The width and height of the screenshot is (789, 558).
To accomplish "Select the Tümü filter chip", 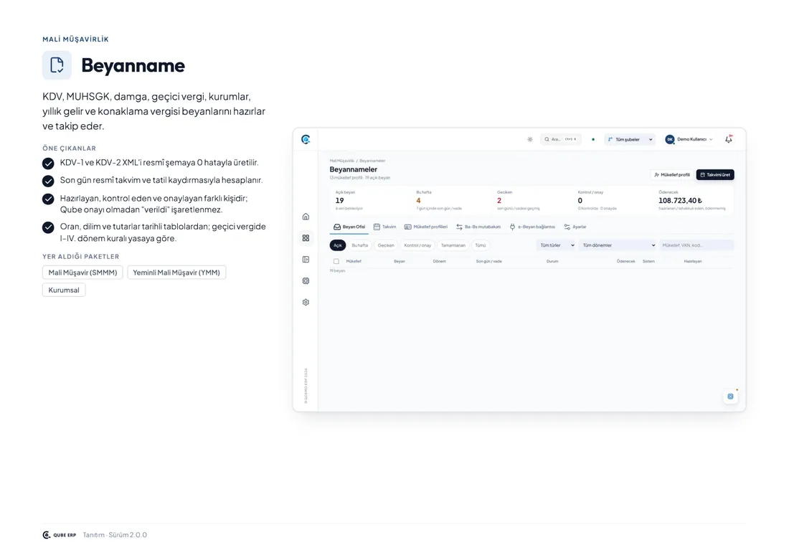I will [481, 245].
